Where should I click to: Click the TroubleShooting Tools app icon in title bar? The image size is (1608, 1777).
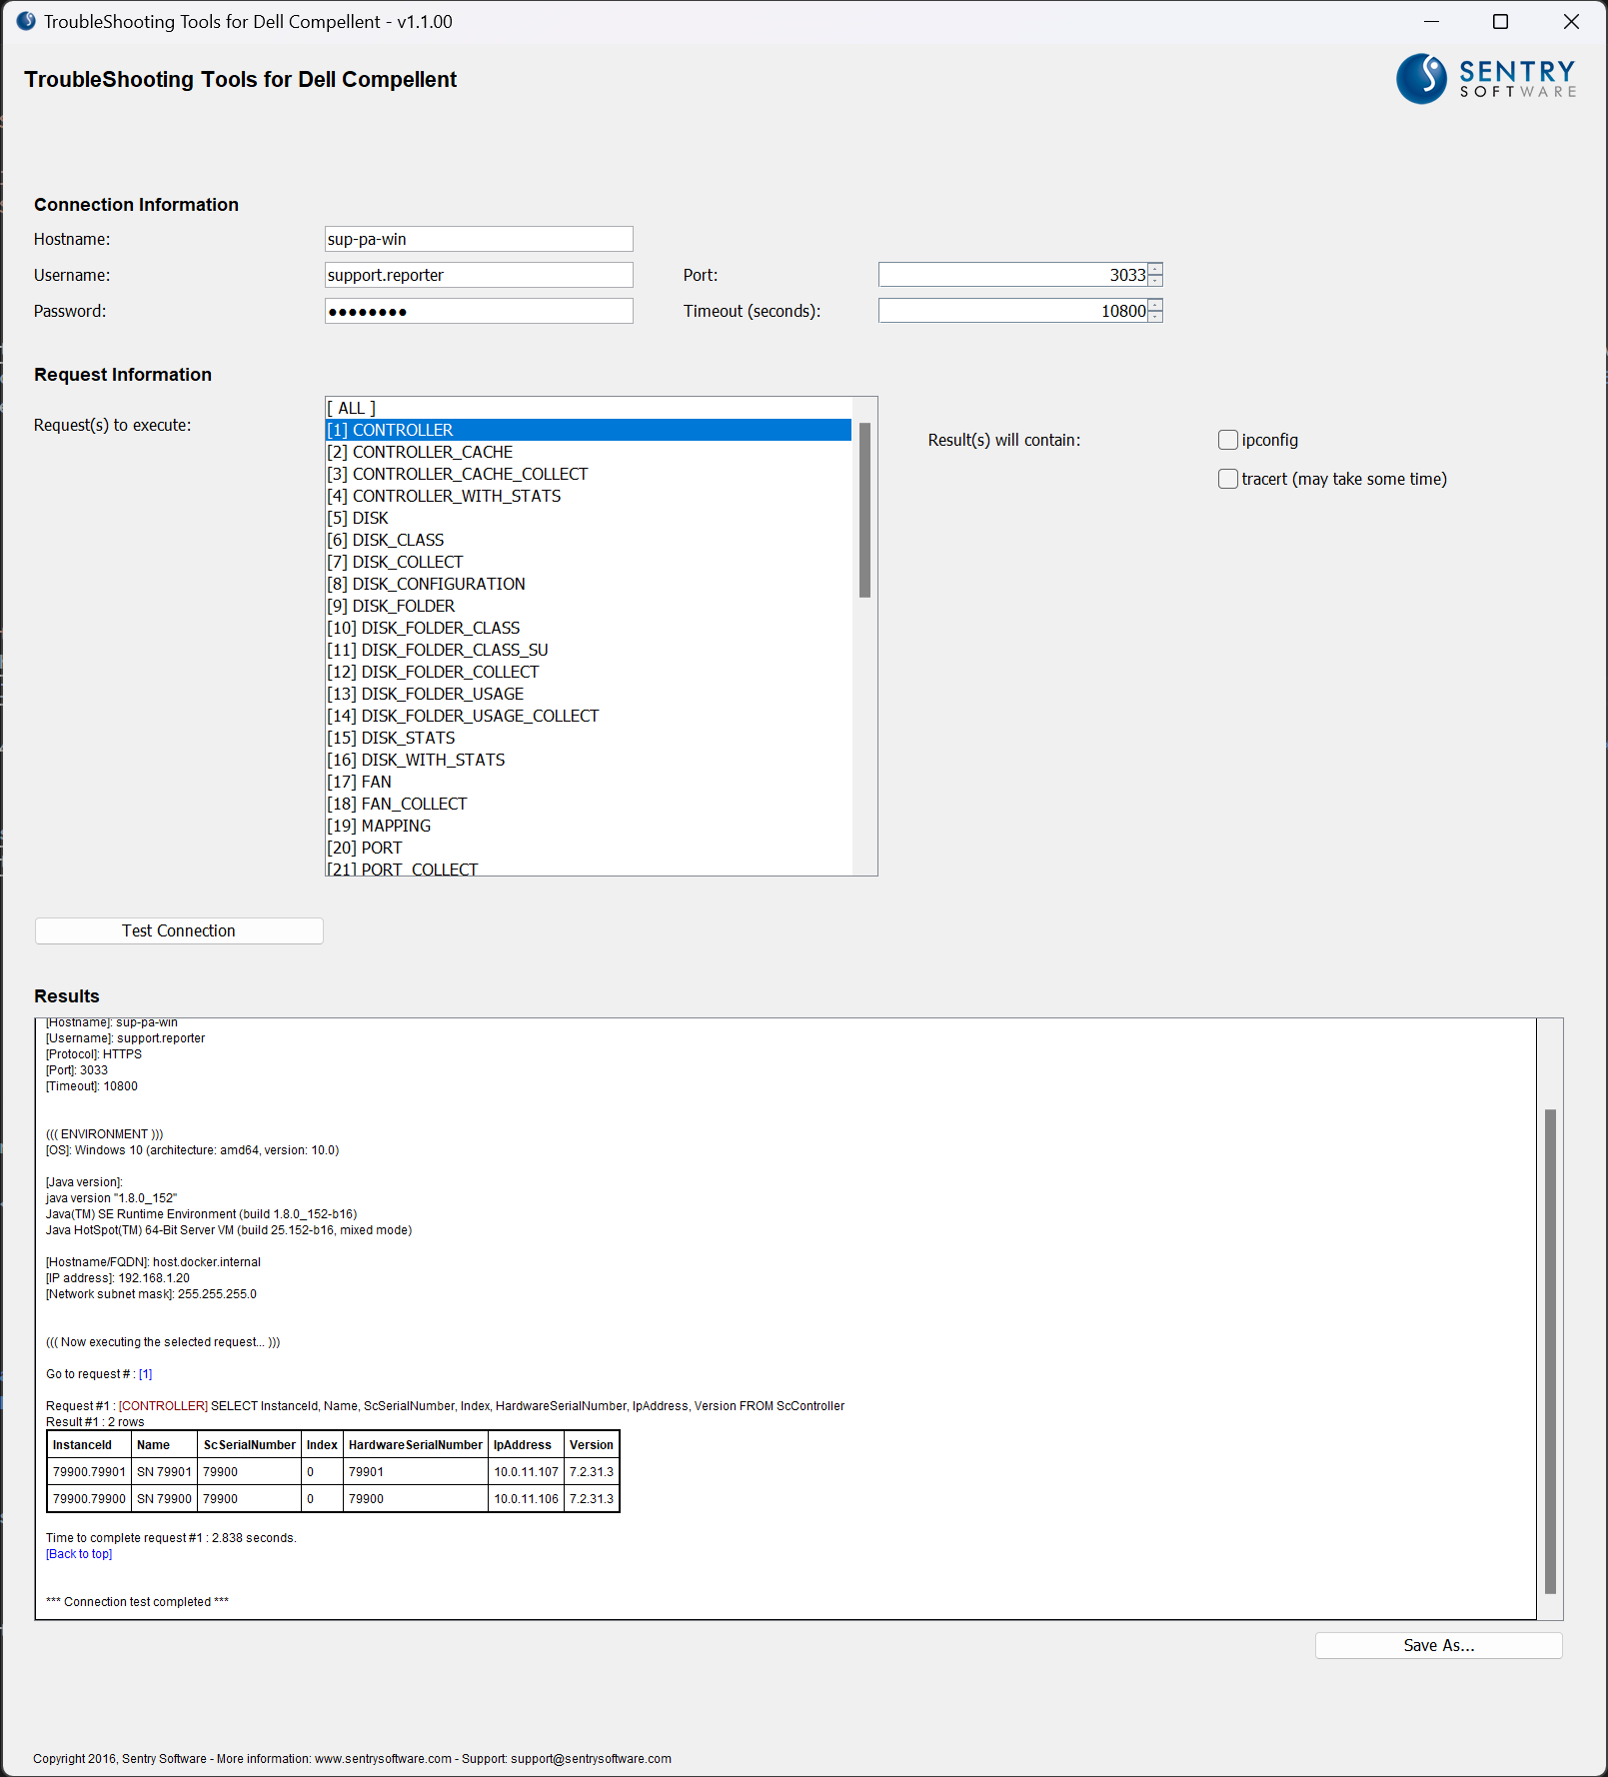[24, 20]
